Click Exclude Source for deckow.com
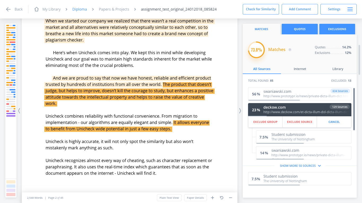This screenshot has height=203, width=362. [300, 122]
